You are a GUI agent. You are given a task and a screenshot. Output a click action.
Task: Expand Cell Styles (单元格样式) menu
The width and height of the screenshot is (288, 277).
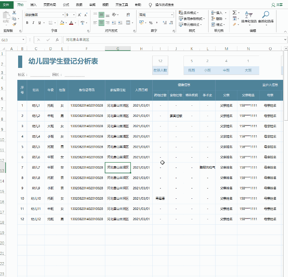[x=190, y=24]
